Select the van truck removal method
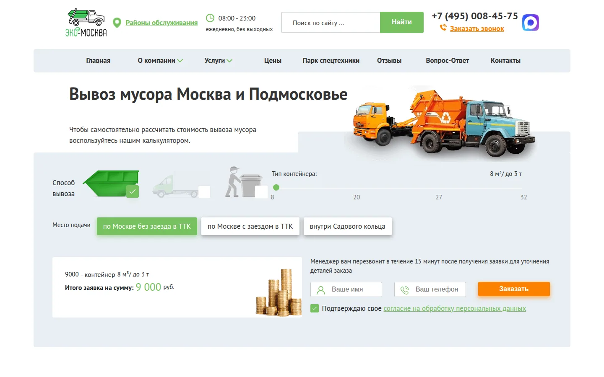604x377 pixels. pos(181,186)
